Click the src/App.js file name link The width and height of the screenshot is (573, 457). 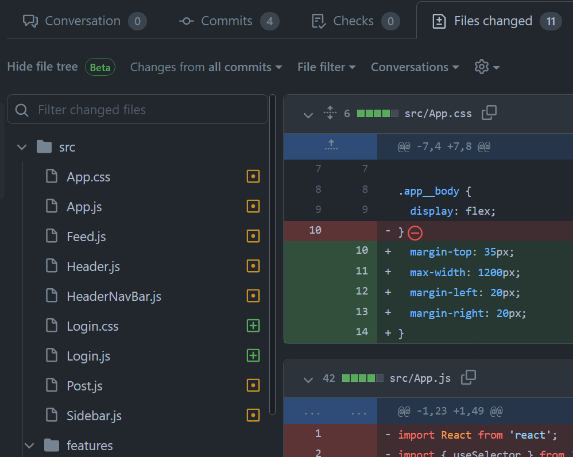[x=420, y=378]
